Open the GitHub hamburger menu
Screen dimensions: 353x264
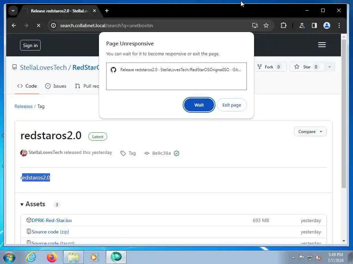coord(322,45)
